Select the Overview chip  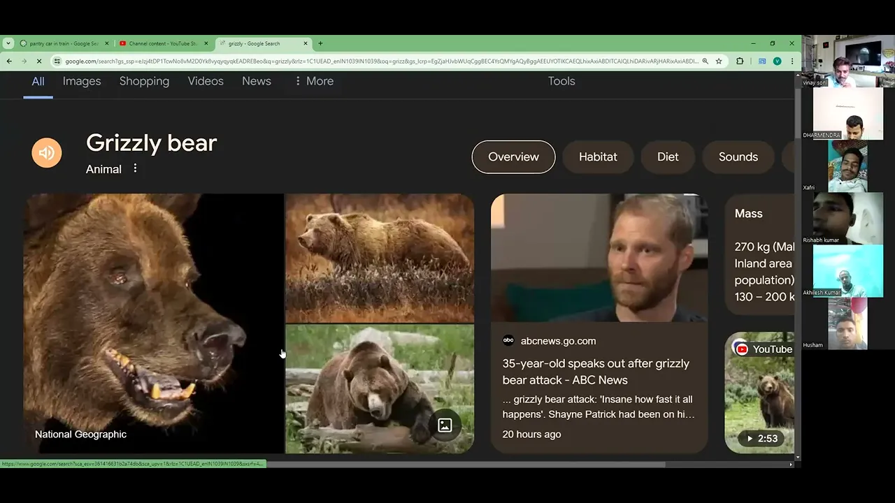513,156
